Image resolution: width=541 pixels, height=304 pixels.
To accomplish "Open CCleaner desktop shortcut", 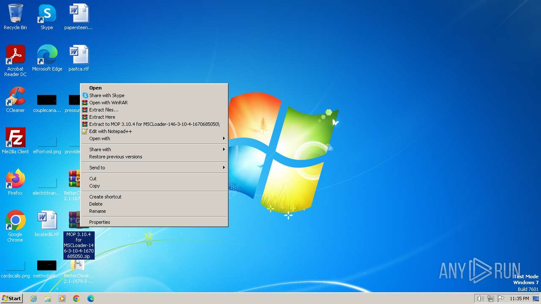I will 15,99.
